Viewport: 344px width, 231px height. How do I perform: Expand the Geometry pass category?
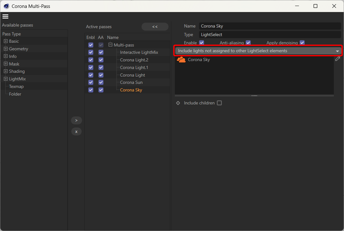pyautogui.click(x=5, y=48)
